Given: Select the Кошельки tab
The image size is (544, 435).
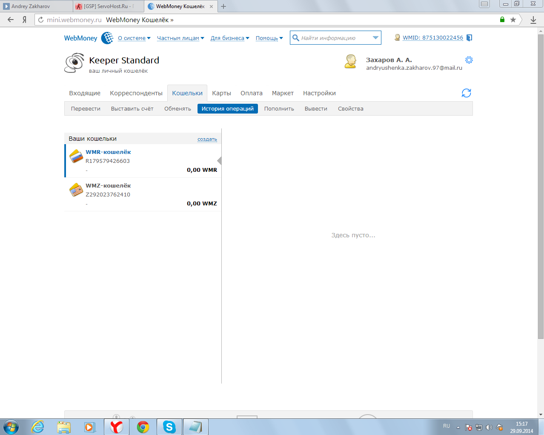Looking at the screenshot, I should [x=187, y=93].
